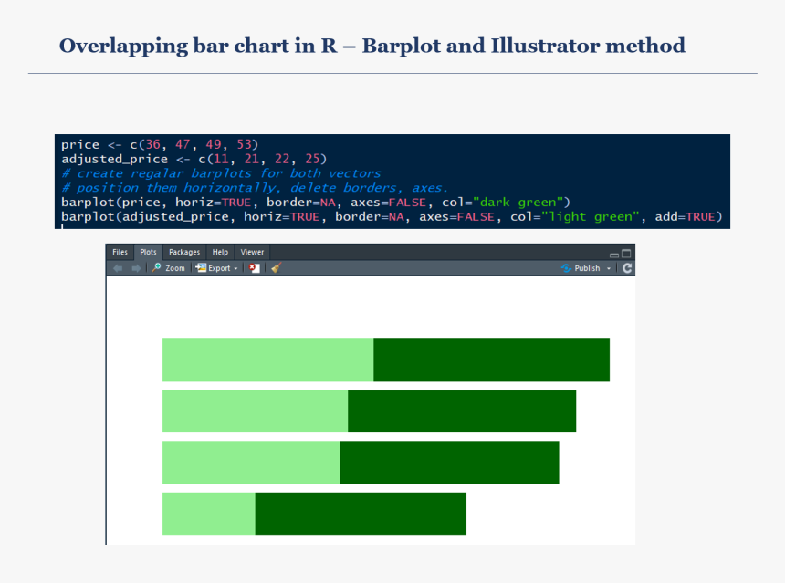This screenshot has width=785, height=583.
Task: Click the bottom light green bar segment
Action: point(208,514)
